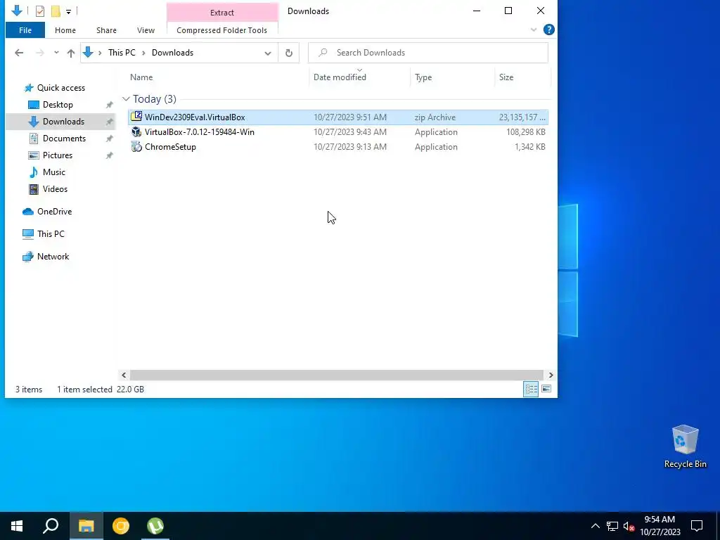Click the WinDev2309Eval.VirtualBox zip icon
Image resolution: width=720 pixels, height=540 pixels.
coord(136,117)
